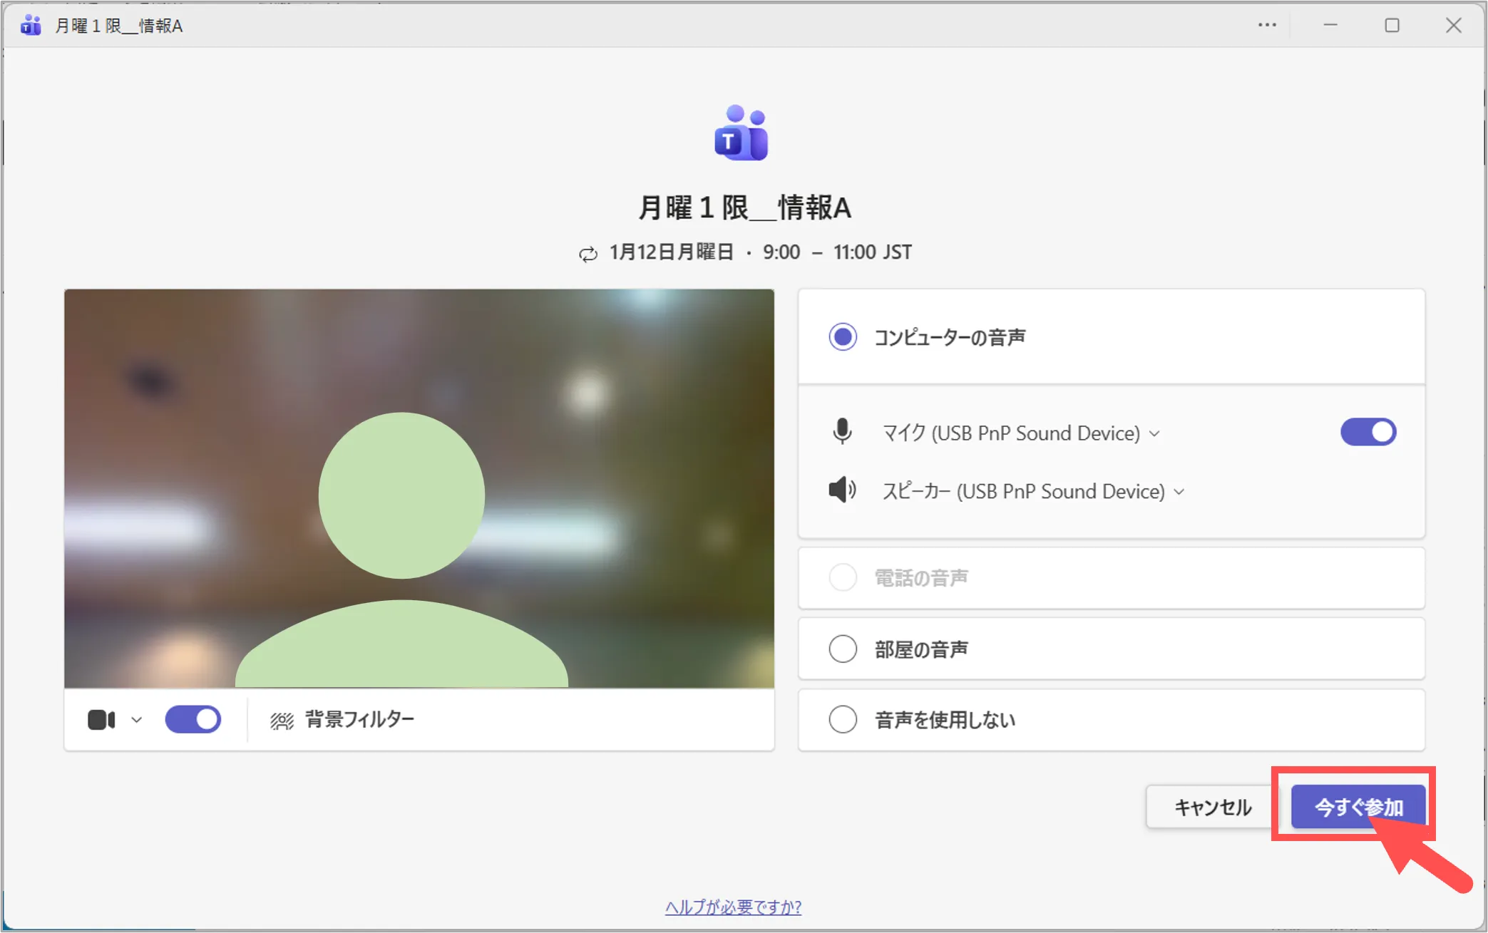Open the camera device chevron dropdown

click(137, 720)
